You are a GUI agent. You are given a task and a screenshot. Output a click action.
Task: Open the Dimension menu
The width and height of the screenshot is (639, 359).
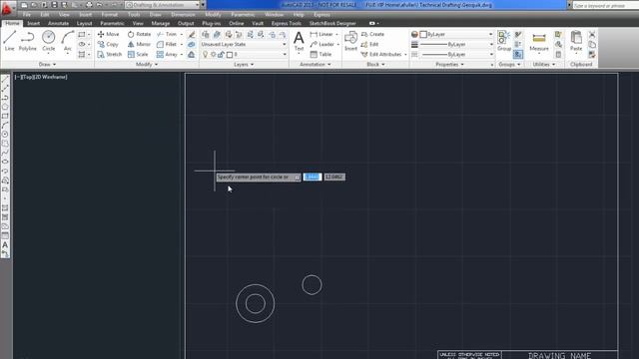[x=183, y=14]
